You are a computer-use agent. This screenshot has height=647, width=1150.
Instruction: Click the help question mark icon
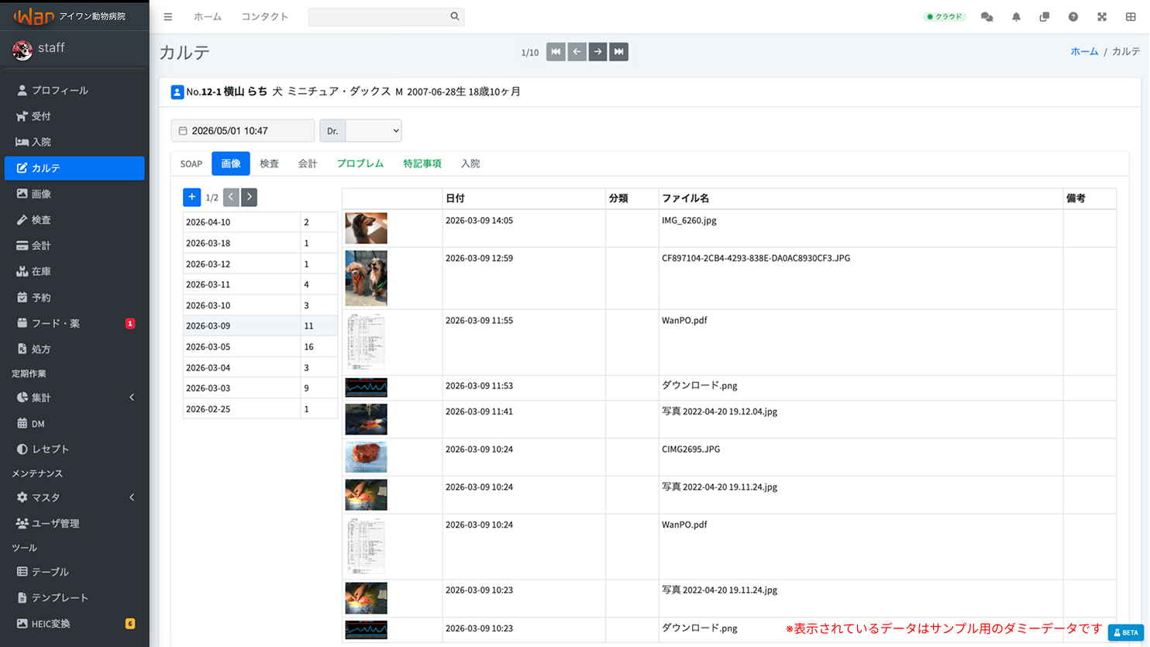tap(1073, 16)
